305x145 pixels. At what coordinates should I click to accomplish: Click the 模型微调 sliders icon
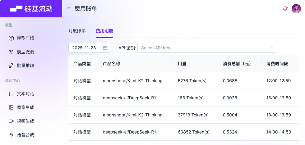[11, 52]
